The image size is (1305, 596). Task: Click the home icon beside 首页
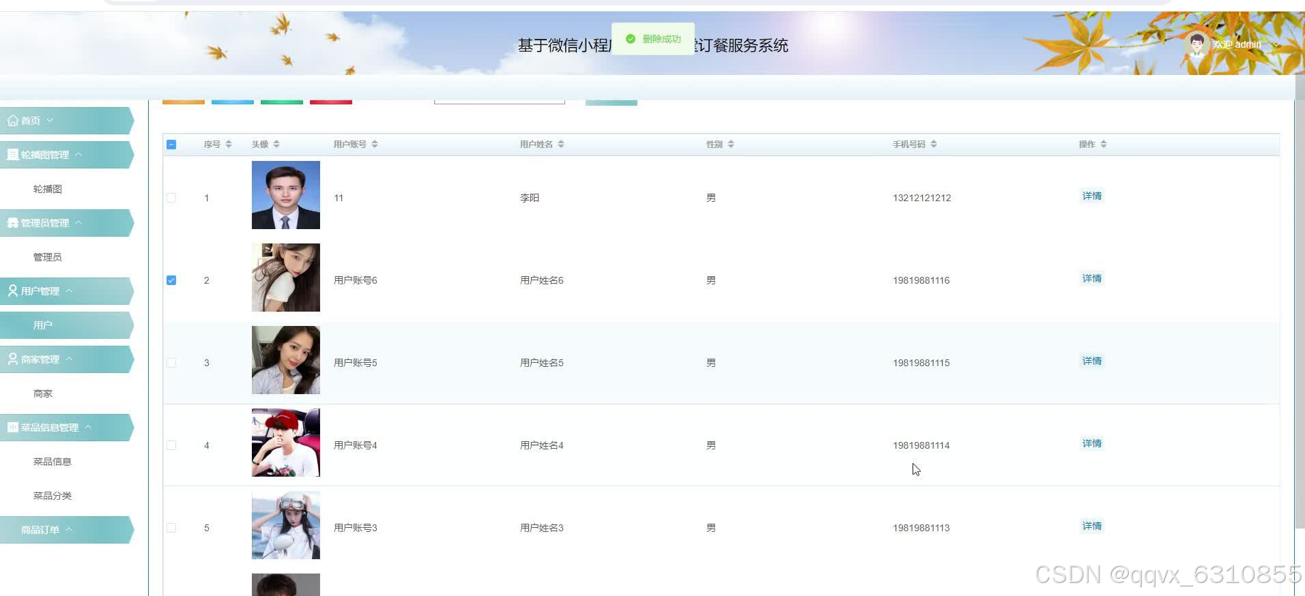click(13, 121)
